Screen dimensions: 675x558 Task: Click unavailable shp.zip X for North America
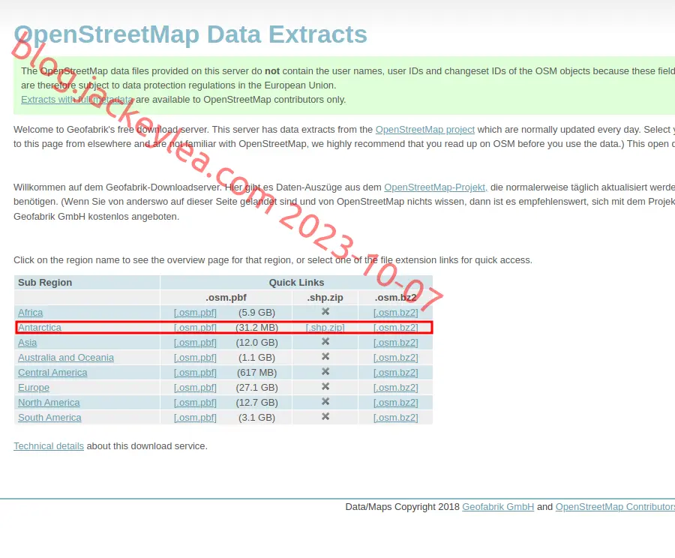pos(325,401)
